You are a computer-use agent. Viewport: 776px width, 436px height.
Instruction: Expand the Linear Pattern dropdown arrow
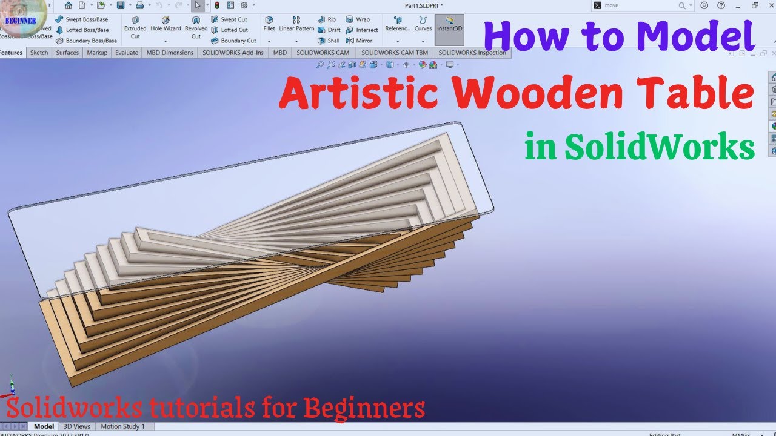tap(296, 42)
